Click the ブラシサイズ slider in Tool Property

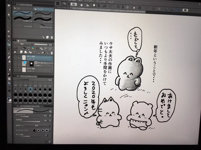point(30,116)
